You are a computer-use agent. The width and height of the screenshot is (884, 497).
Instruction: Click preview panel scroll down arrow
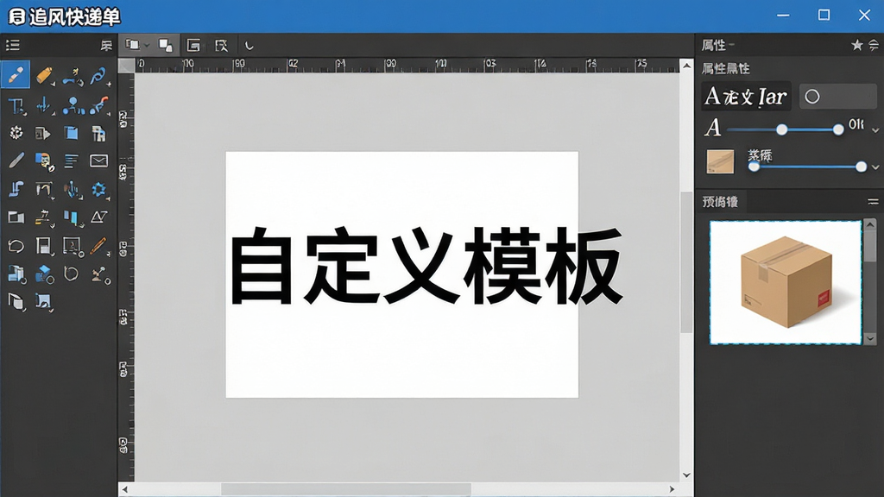pyautogui.click(x=870, y=338)
